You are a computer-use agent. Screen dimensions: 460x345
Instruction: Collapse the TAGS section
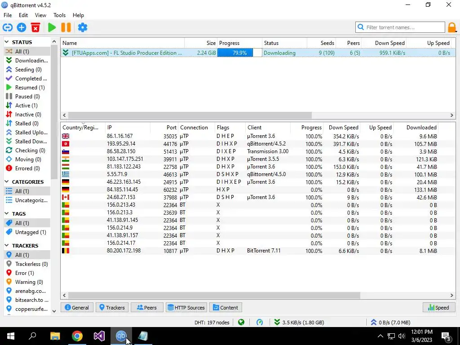(7, 213)
